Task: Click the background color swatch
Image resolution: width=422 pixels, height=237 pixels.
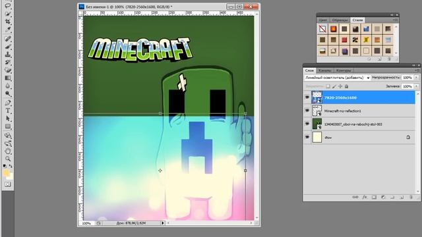Action: [x=11, y=176]
